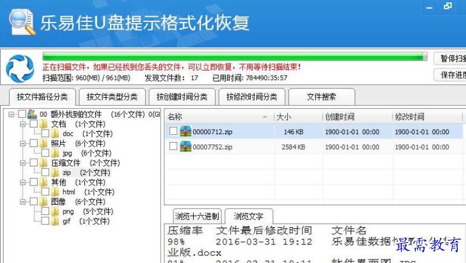Click the 文档 folder icon
Image resolution: width=466 pixels, height=263 pixels.
43,124
